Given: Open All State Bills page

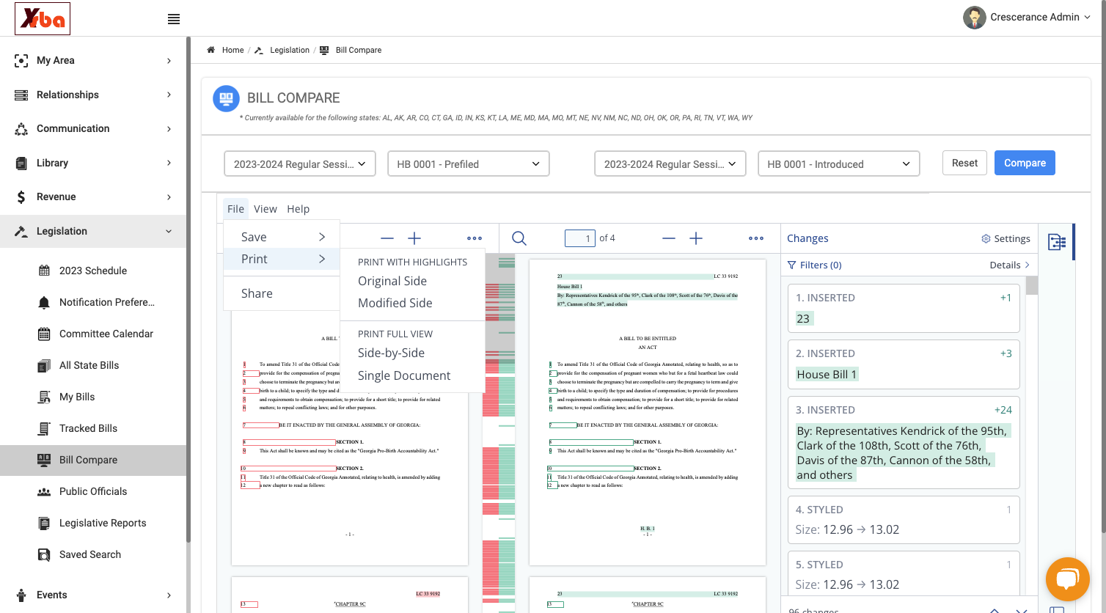Looking at the screenshot, I should click(x=89, y=365).
